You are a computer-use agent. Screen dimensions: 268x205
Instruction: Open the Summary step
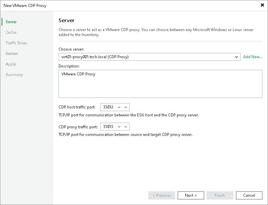coord(14,75)
